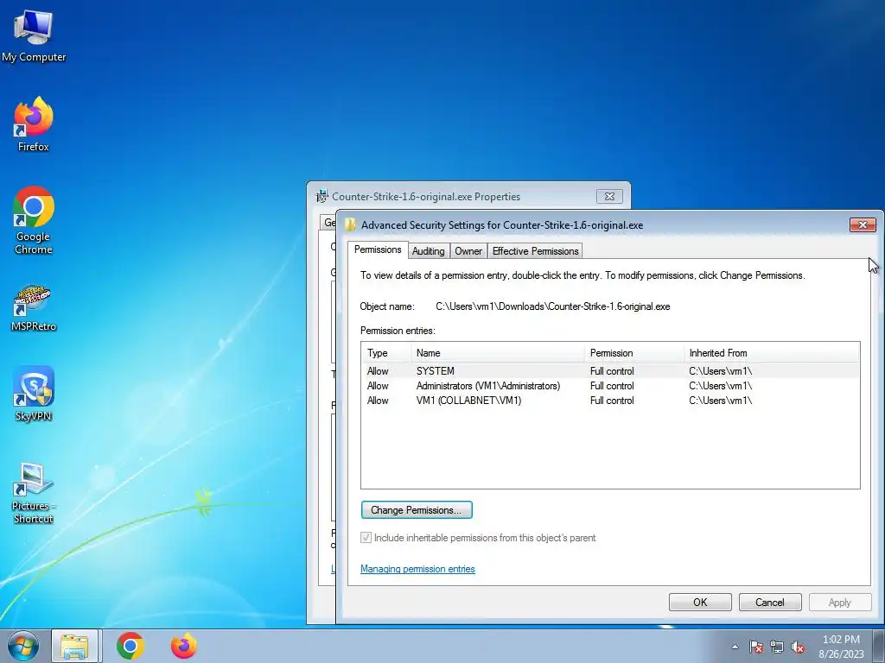Click the object name path text
The height and width of the screenshot is (663, 885).
coord(552,306)
